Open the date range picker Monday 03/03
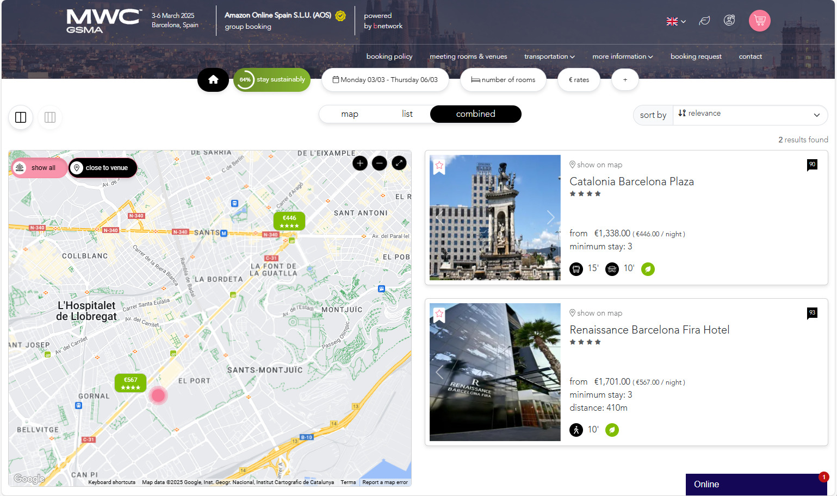 pyautogui.click(x=385, y=80)
